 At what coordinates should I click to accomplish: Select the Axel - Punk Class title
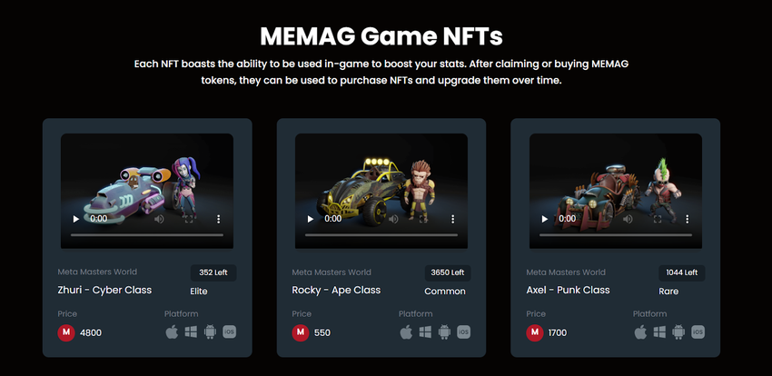pyautogui.click(x=568, y=290)
